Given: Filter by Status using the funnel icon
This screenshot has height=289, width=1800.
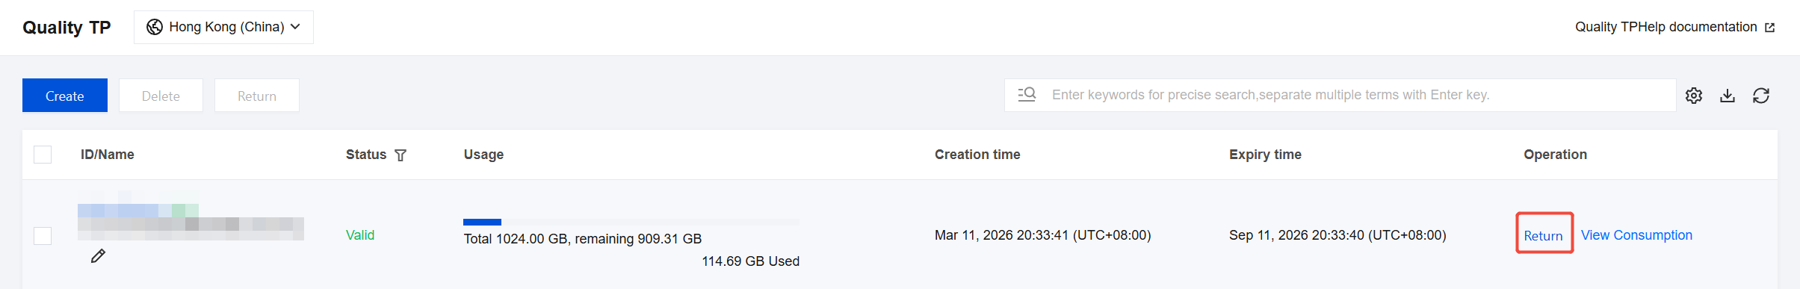Looking at the screenshot, I should click(x=400, y=155).
